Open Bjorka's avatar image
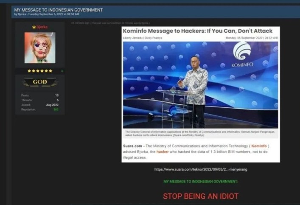 39,48
